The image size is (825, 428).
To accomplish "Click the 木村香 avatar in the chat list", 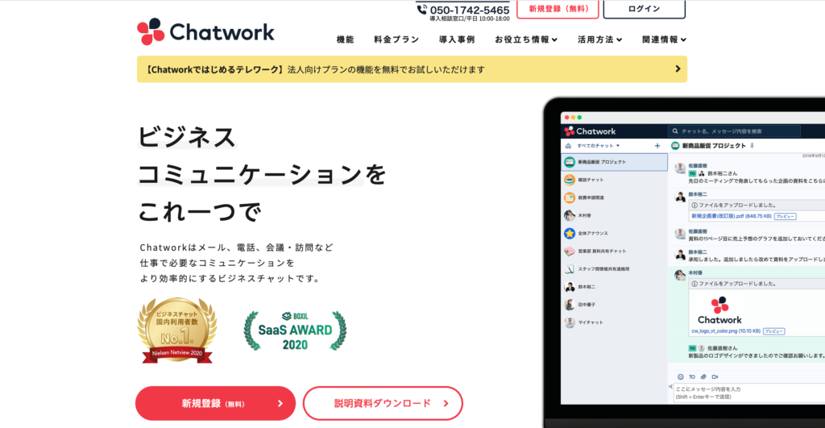I will coord(570,215).
